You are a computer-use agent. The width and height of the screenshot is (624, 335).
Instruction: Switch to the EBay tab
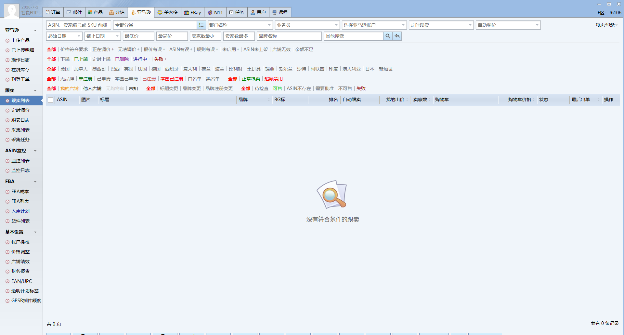[193, 12]
